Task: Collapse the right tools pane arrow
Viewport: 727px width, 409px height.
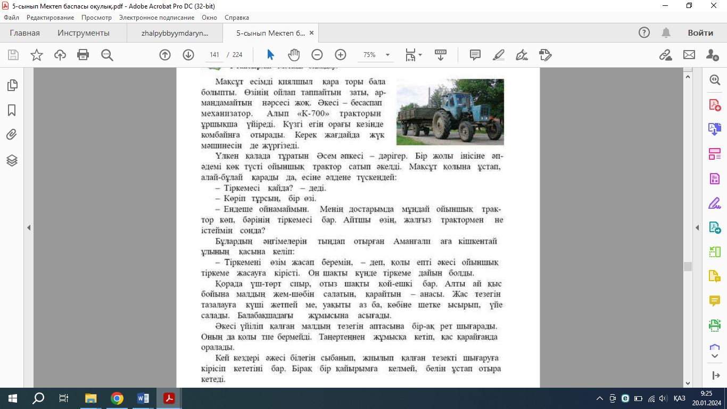Action: click(x=698, y=227)
